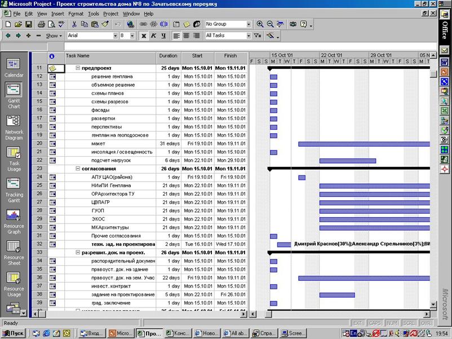Click the Split Task icon

tap(163, 24)
